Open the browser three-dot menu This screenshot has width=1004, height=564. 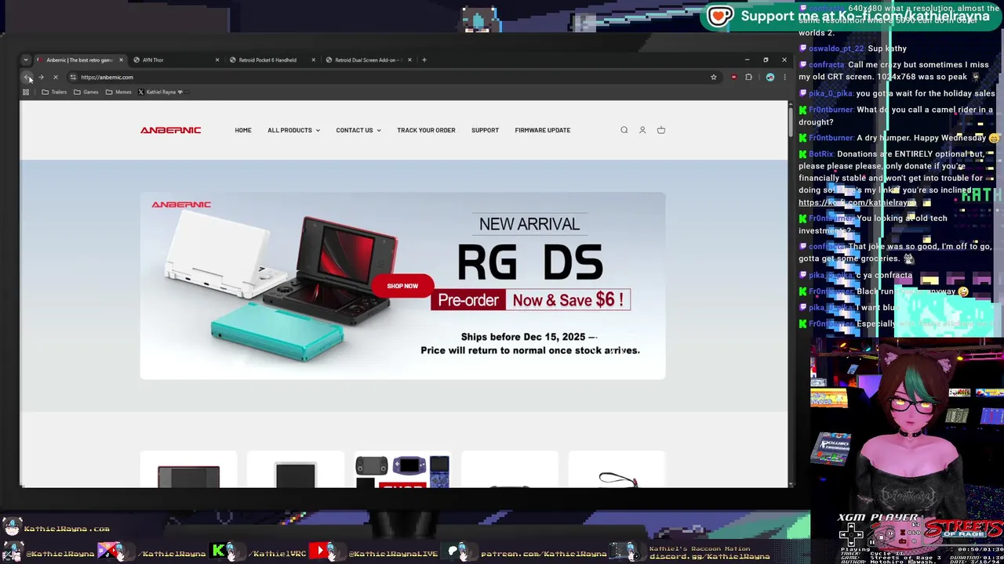pyautogui.click(x=784, y=77)
